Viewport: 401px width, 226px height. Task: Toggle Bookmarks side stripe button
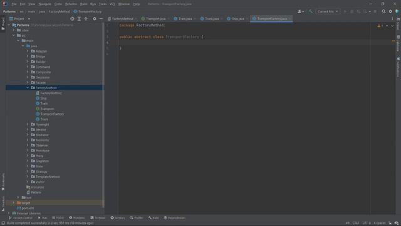point(3,182)
